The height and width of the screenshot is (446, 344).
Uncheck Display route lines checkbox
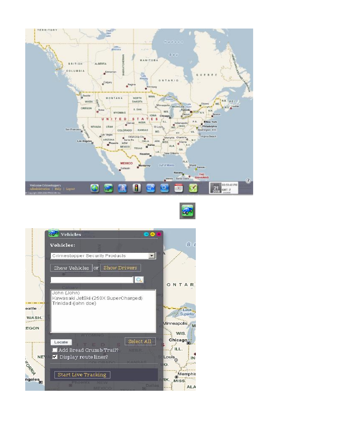pyautogui.click(x=55, y=357)
